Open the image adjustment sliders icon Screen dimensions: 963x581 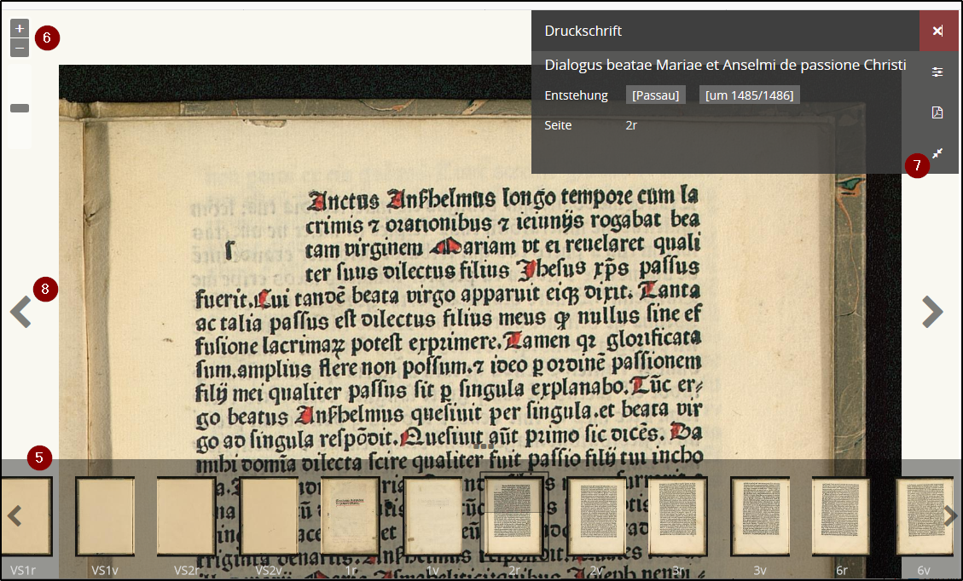(x=937, y=72)
